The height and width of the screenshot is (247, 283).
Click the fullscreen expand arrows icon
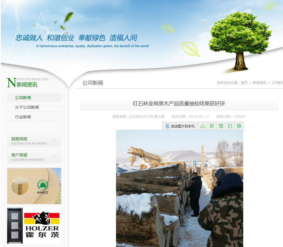coord(212,126)
